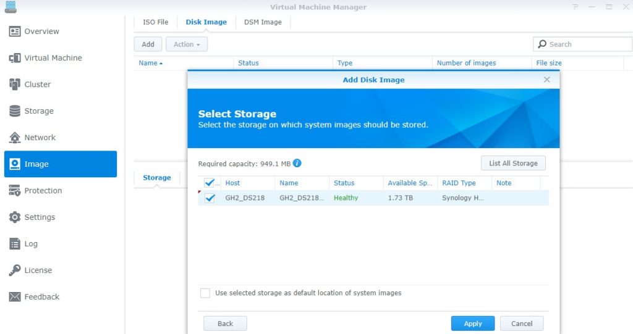Click the Cluster sidebar icon
Viewport: 633px width, 334px height.
tap(15, 85)
